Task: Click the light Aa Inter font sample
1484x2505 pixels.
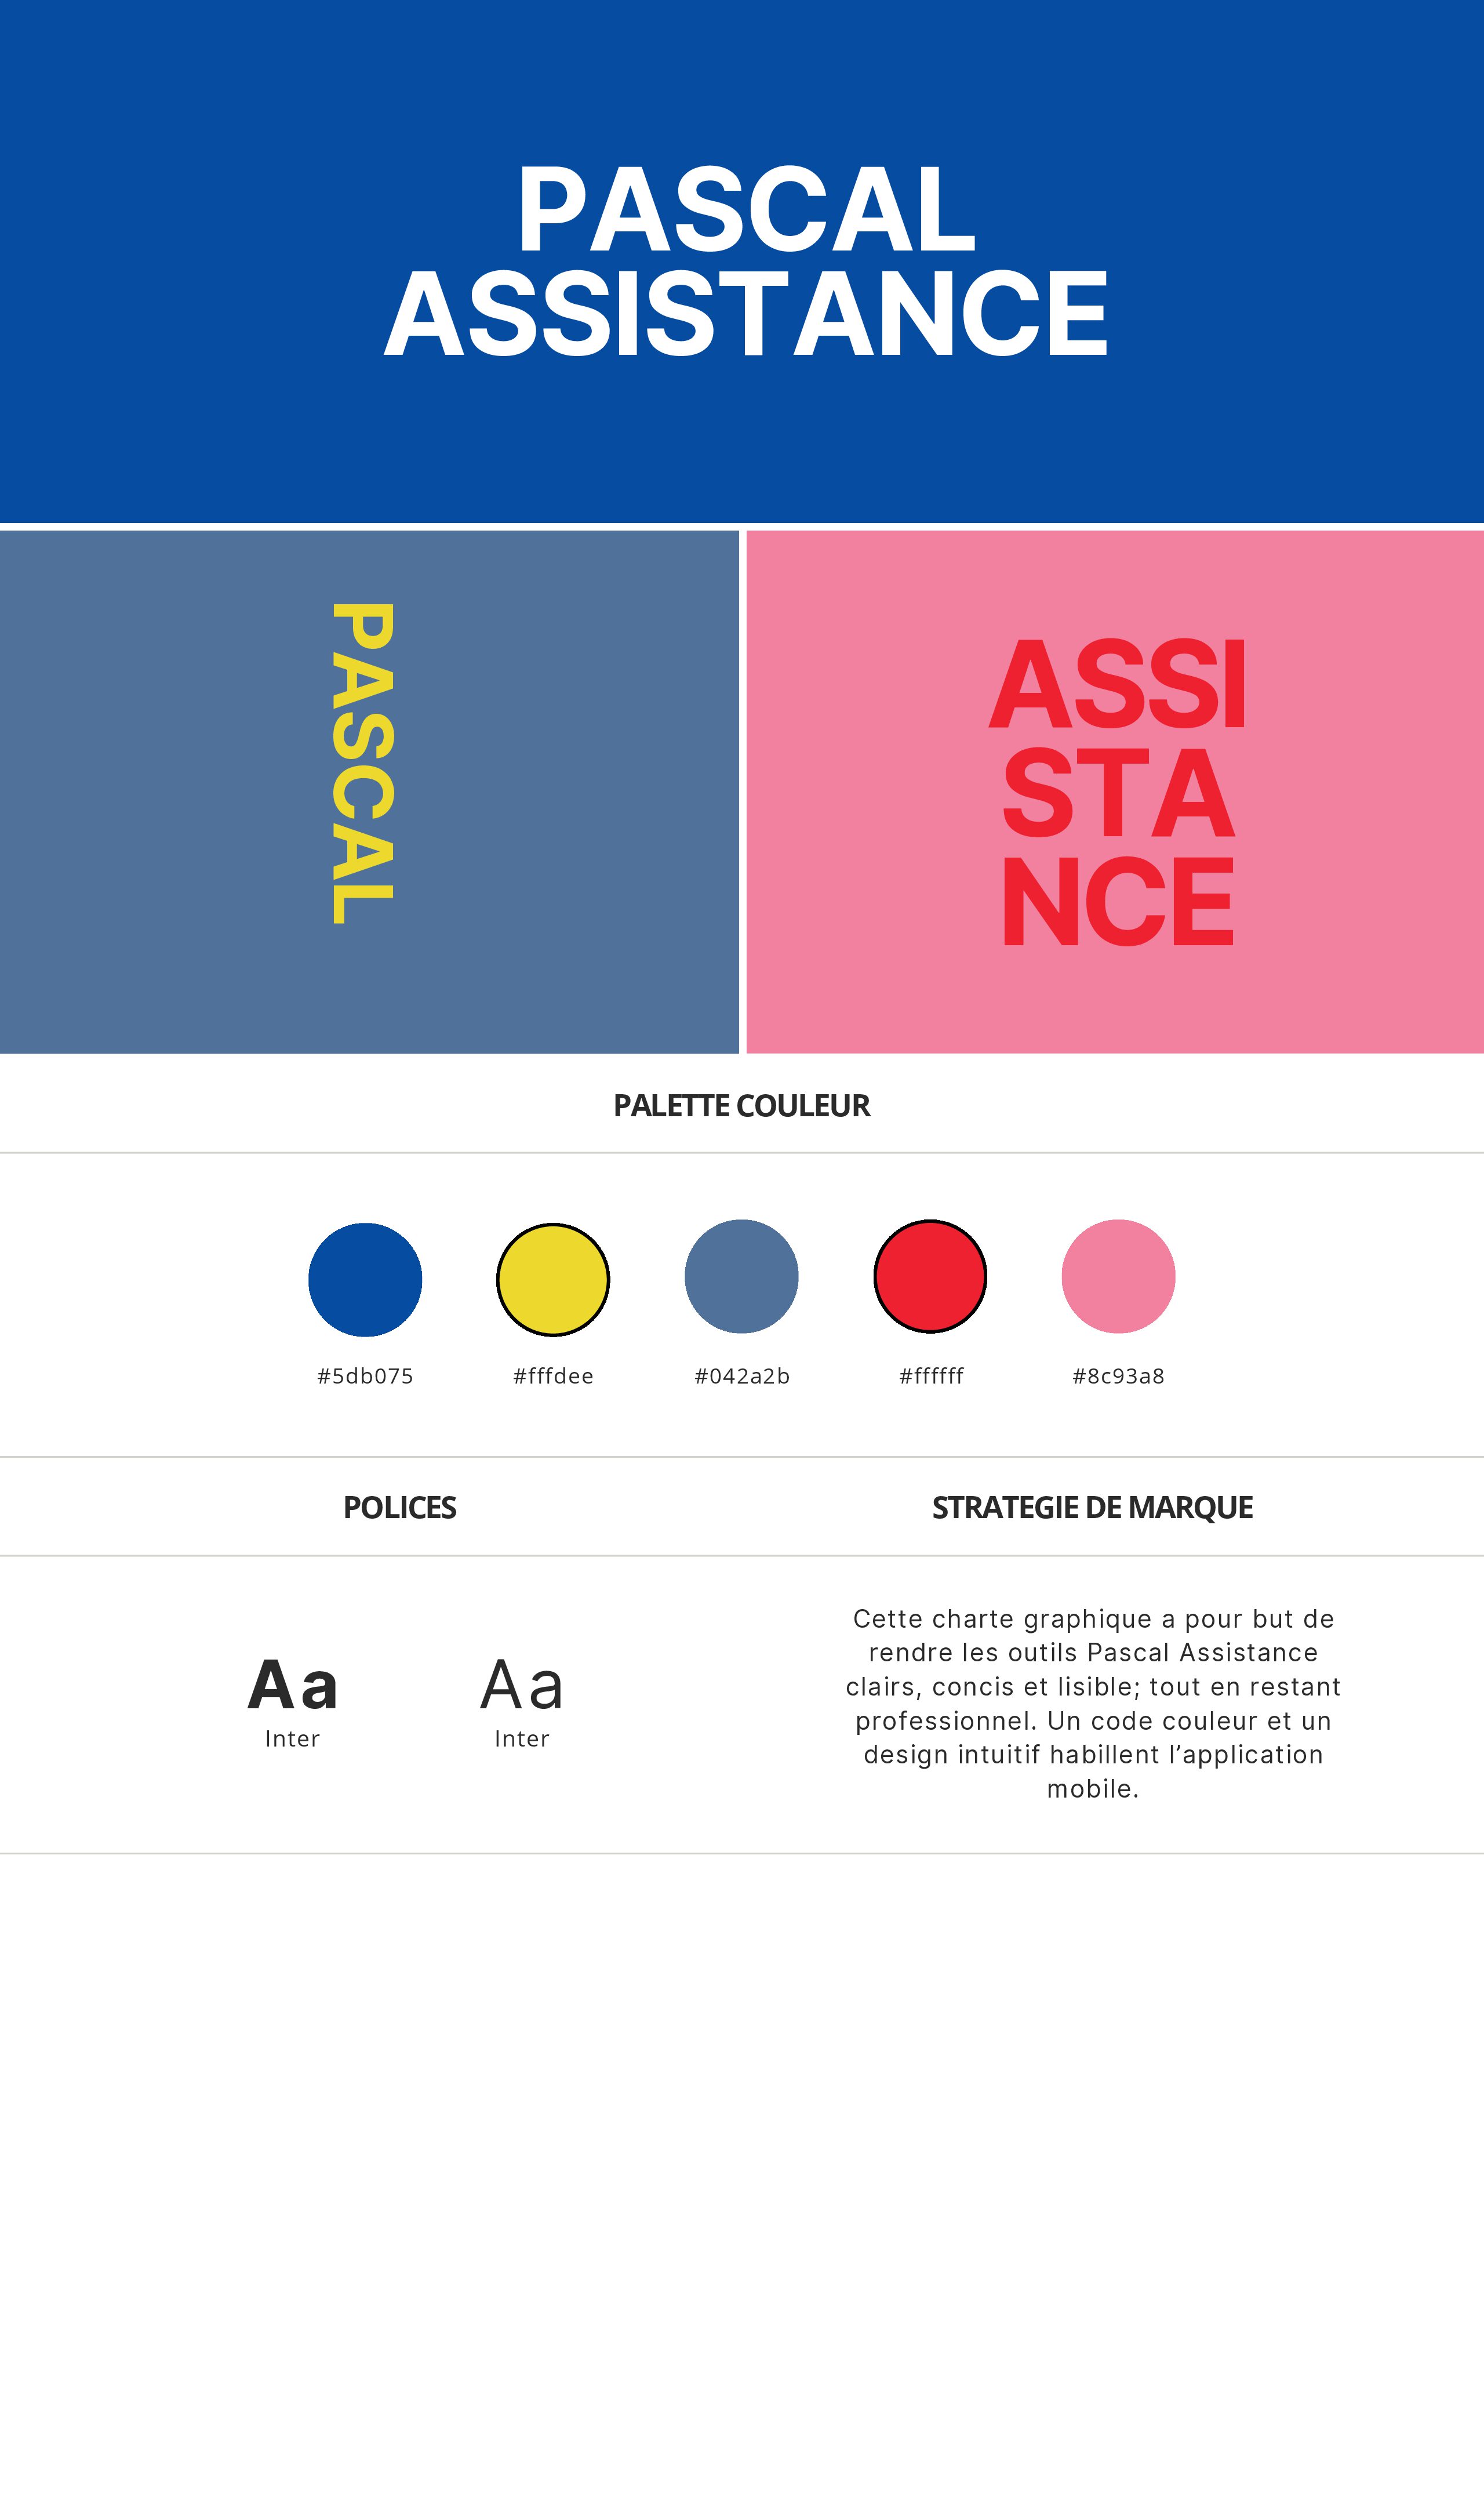Action: pos(522,1701)
